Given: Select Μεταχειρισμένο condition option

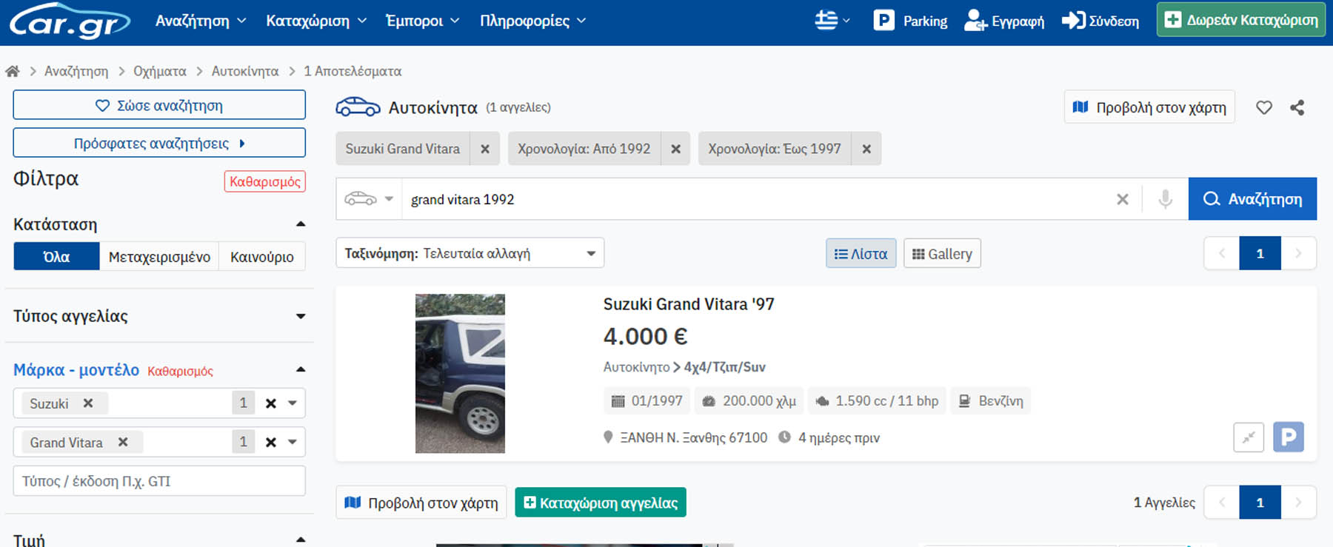Looking at the screenshot, I should 159,257.
